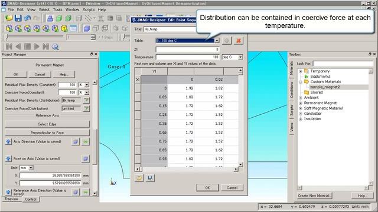Click OK in Permanent Magnet panel
The height and width of the screenshot is (212, 378).
(16, 74)
